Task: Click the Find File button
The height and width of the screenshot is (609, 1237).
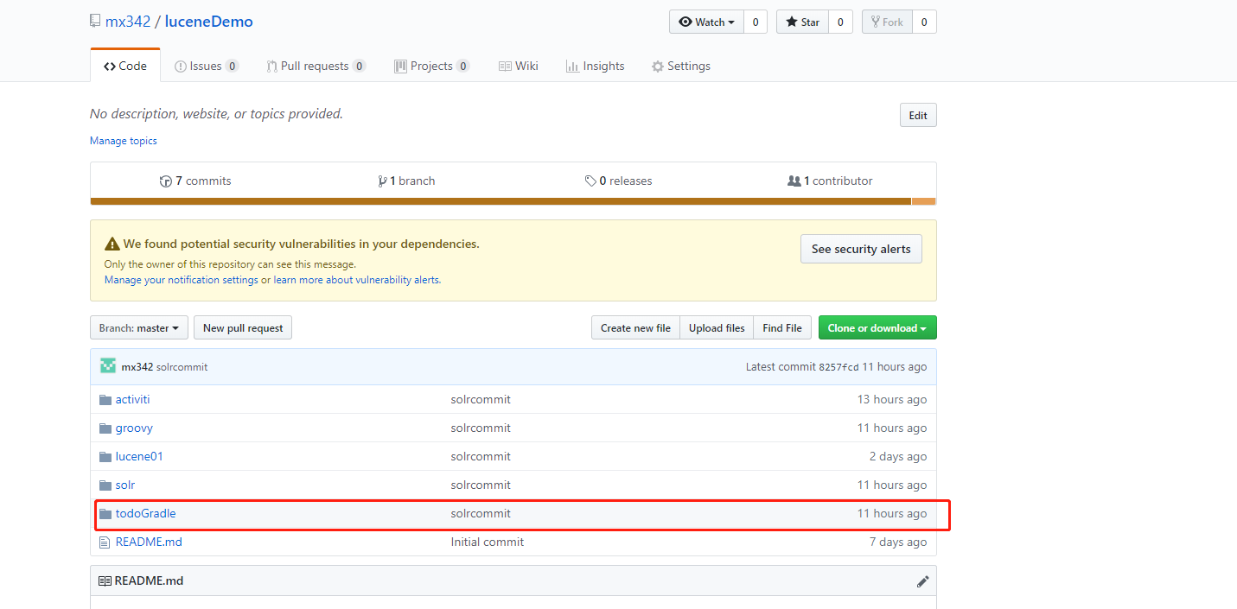Action: coord(782,328)
